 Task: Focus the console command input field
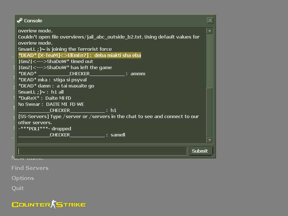(102, 151)
